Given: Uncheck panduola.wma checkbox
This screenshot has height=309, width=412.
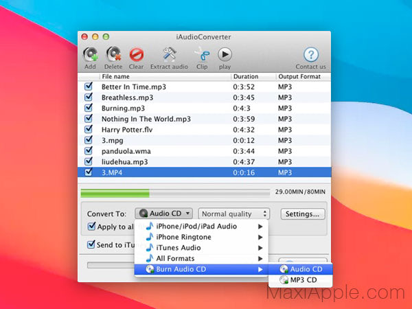Looking at the screenshot, I should 89,150.
